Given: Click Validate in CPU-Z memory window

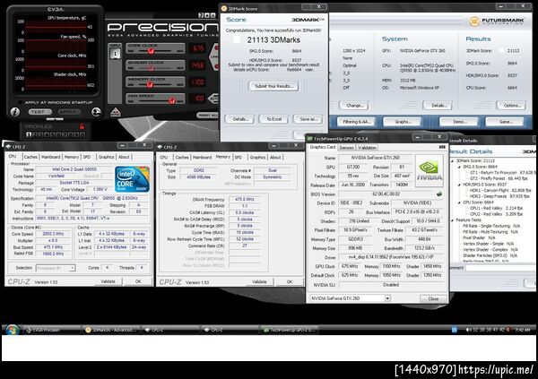Looking at the screenshot, I should [x=259, y=281].
